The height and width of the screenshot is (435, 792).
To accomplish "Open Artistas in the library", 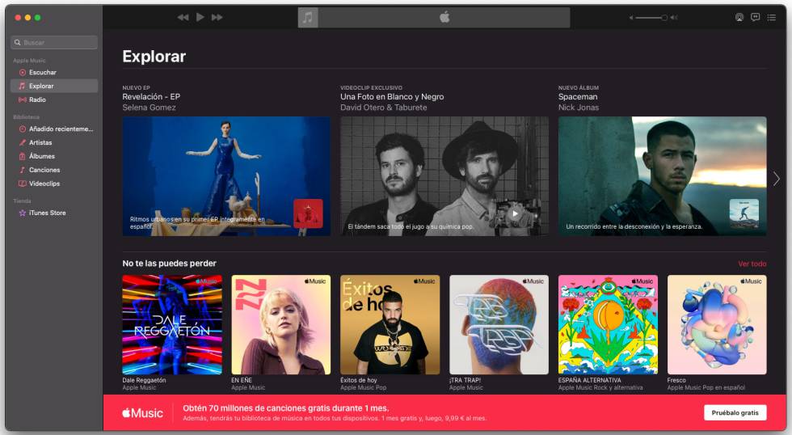I will point(54,142).
